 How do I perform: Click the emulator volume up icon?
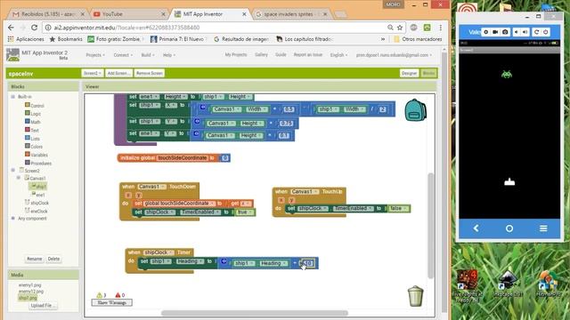click(525, 32)
